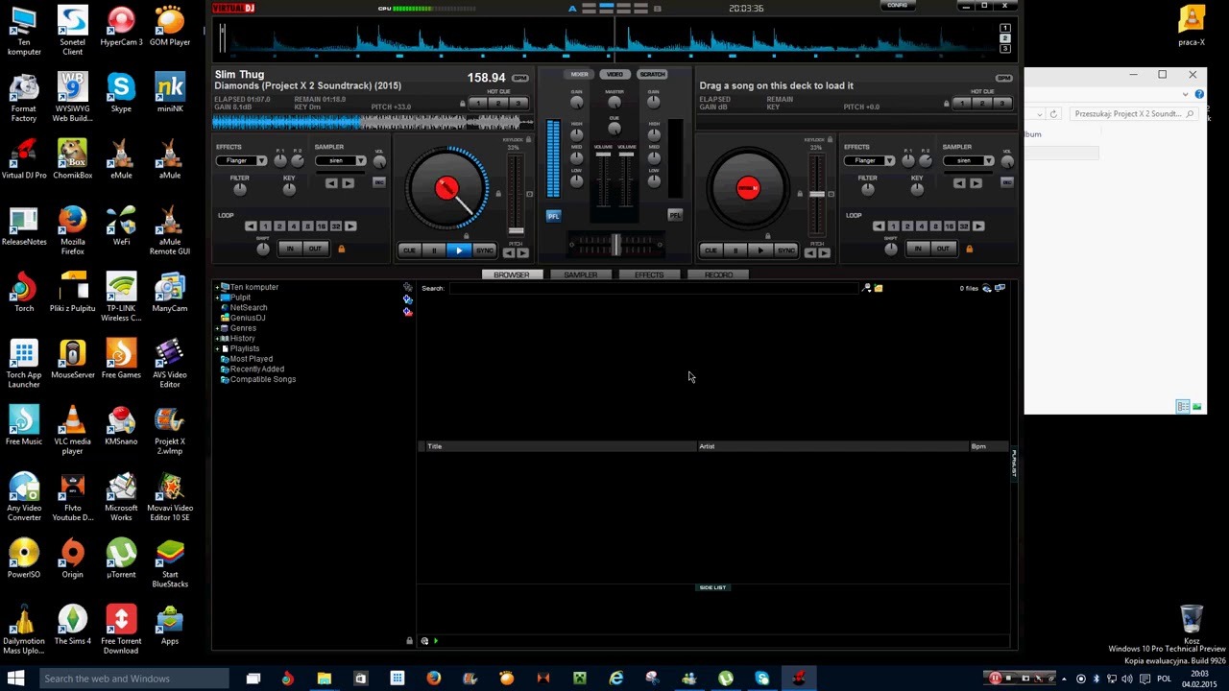Set hot cue 1 on left deck
This screenshot has height=691, width=1229.
pyautogui.click(x=479, y=103)
